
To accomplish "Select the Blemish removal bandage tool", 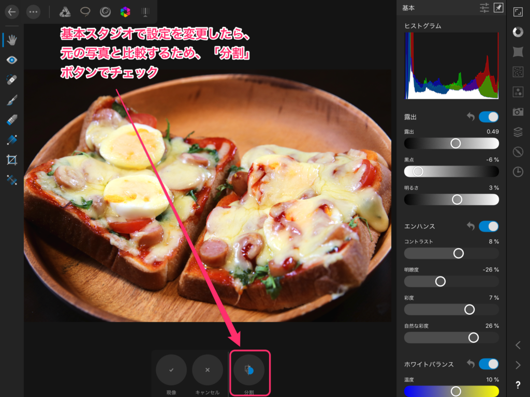I will coord(12,80).
